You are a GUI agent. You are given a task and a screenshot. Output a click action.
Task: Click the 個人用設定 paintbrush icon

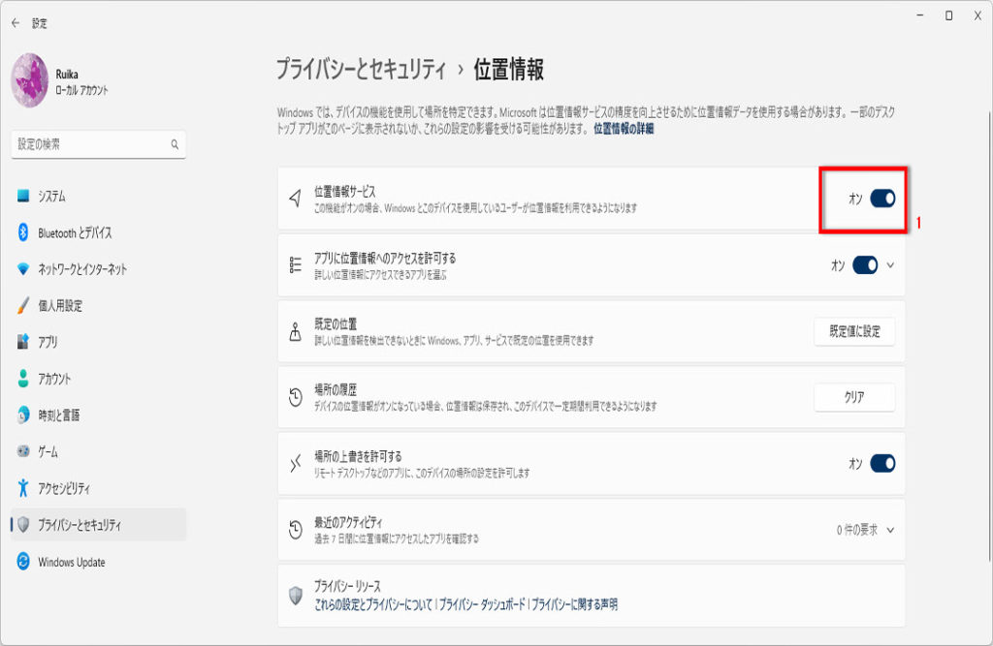click(23, 306)
